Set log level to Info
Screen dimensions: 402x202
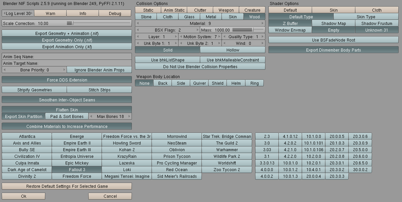(x=83, y=13)
